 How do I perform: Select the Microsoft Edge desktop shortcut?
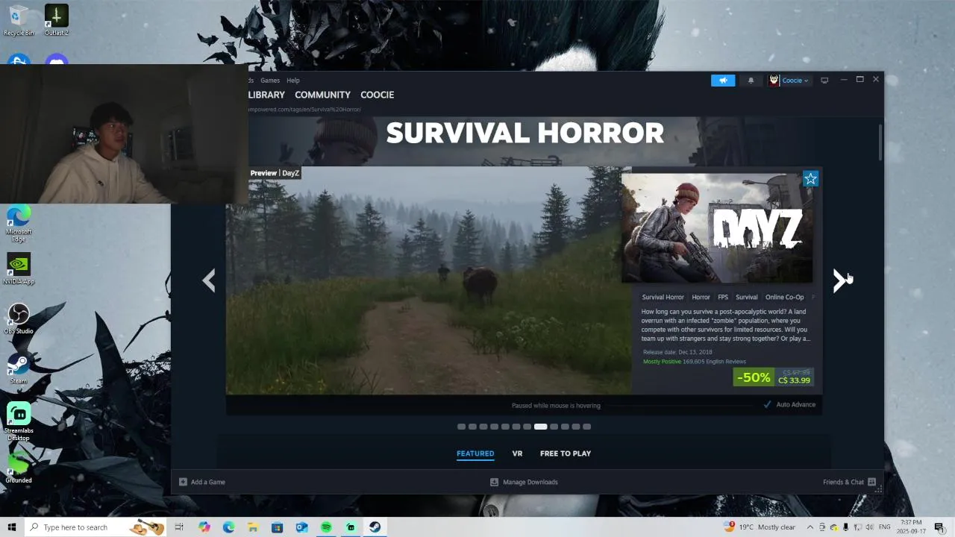[x=19, y=224]
